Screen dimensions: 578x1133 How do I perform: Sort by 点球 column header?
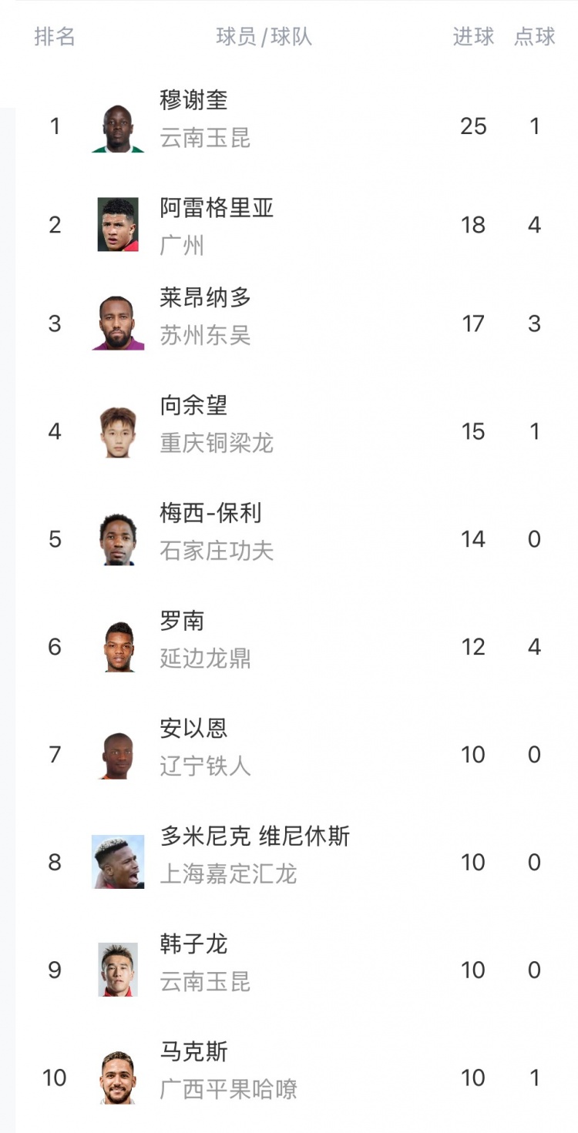pos(535,36)
